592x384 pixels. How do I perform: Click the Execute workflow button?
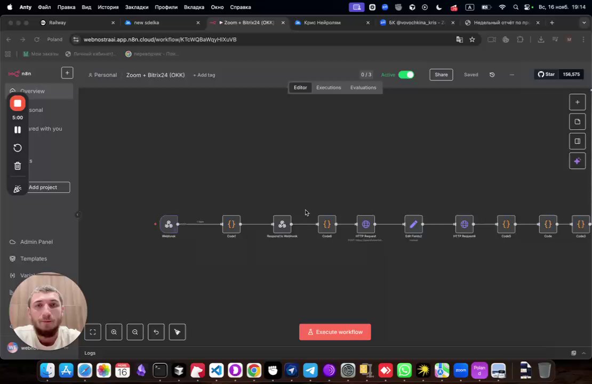tap(335, 332)
